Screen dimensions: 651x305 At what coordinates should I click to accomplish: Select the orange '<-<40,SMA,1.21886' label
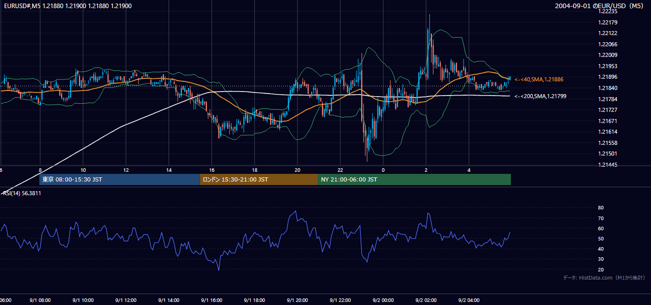[x=539, y=79]
